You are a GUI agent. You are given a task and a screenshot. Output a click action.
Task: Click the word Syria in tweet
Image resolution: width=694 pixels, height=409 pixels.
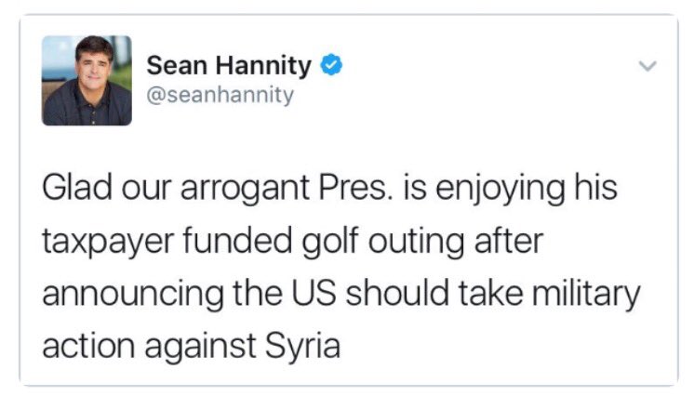(302, 346)
